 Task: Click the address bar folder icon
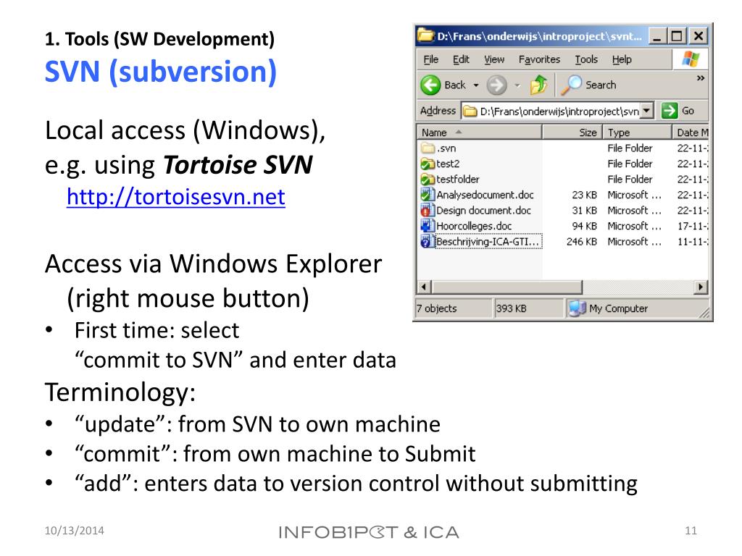[470, 111]
